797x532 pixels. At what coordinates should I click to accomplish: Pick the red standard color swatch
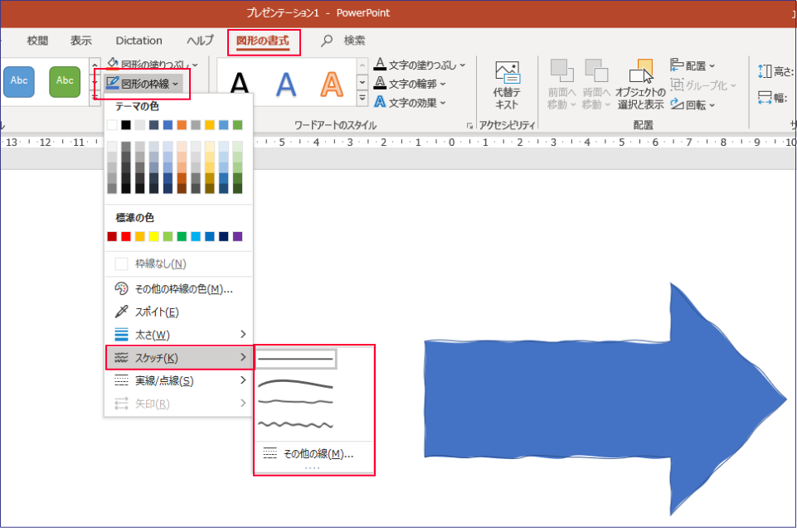[125, 237]
